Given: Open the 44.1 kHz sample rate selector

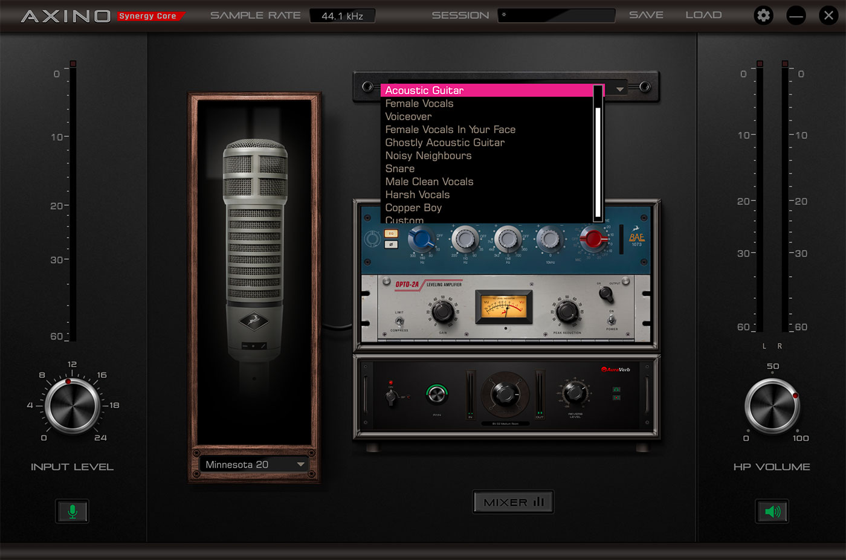Looking at the screenshot, I should pos(342,16).
